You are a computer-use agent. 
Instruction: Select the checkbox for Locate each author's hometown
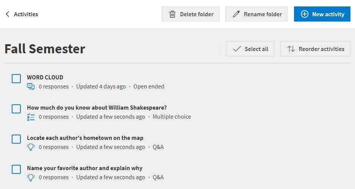click(x=16, y=139)
